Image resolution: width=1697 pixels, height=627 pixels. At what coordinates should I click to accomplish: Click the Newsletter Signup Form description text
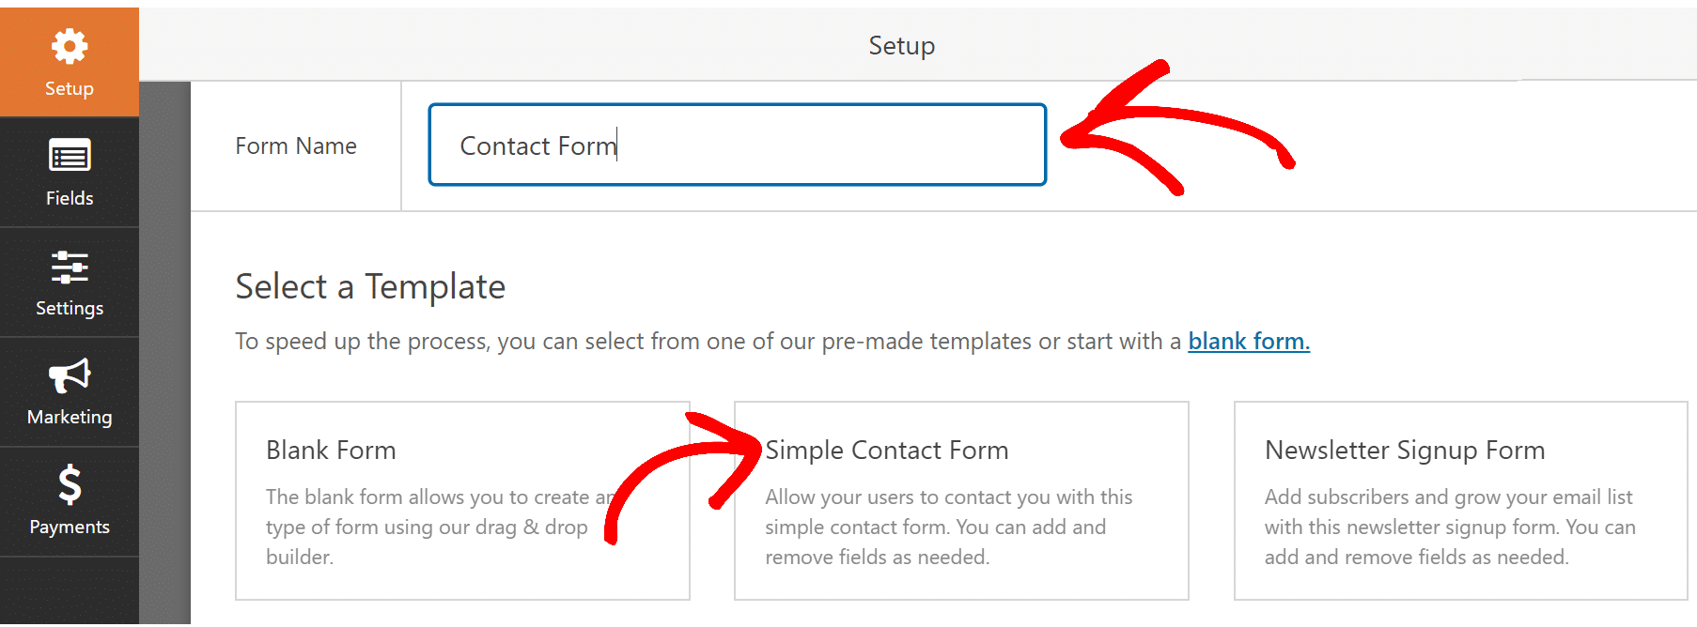1449,527
